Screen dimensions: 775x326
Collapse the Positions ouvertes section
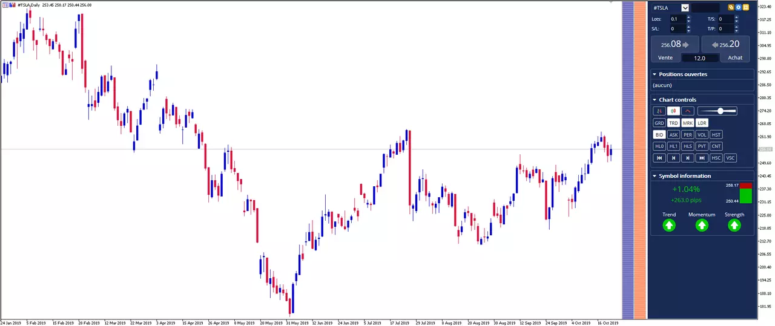(x=655, y=74)
